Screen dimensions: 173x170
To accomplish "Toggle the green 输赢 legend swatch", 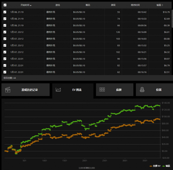I will (x=163, y=166).
